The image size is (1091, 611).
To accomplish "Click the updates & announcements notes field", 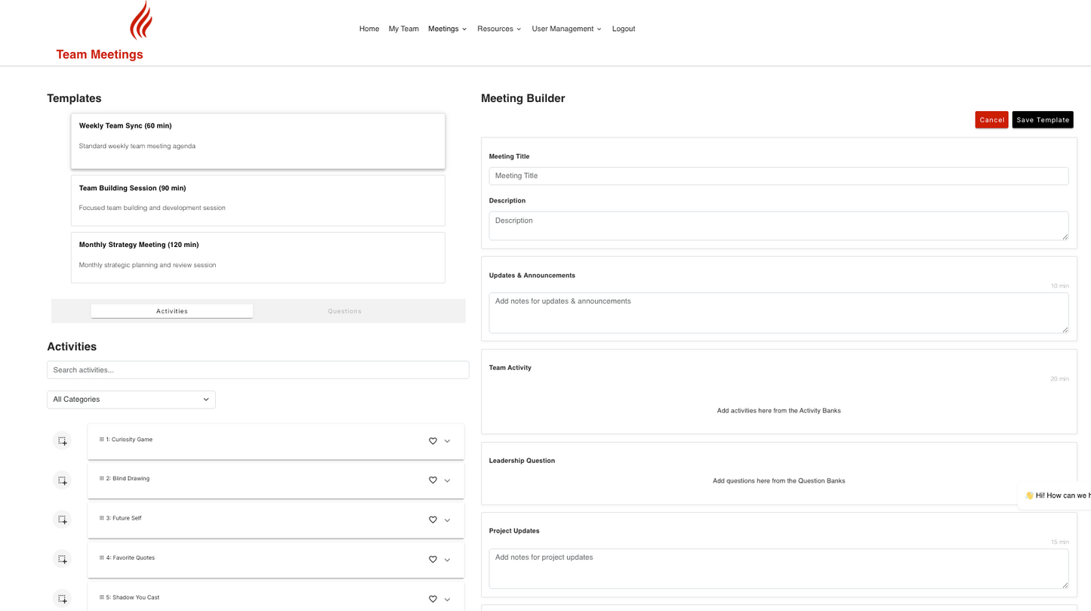I will click(778, 313).
